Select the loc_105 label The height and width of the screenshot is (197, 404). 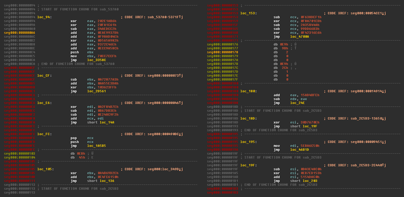coord(45,169)
